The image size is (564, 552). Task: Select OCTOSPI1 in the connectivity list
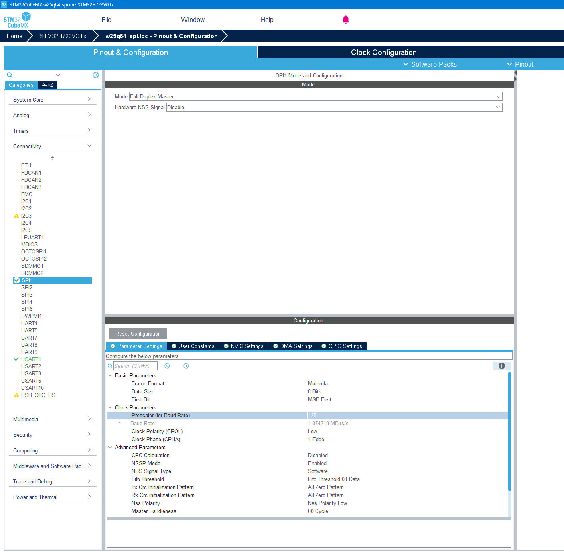[x=34, y=251]
